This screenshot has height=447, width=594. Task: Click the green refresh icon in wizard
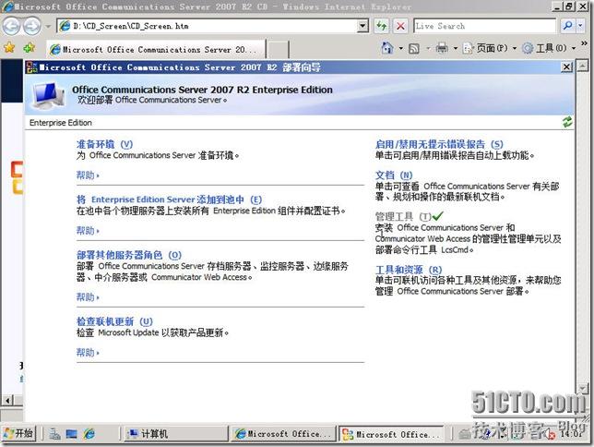[x=566, y=122]
